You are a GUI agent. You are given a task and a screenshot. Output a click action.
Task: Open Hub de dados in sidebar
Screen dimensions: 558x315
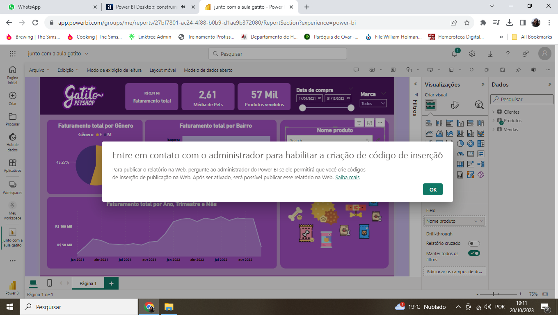[13, 142]
